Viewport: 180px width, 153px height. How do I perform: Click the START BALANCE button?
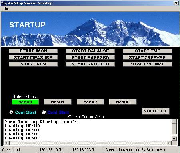(x=90, y=51)
